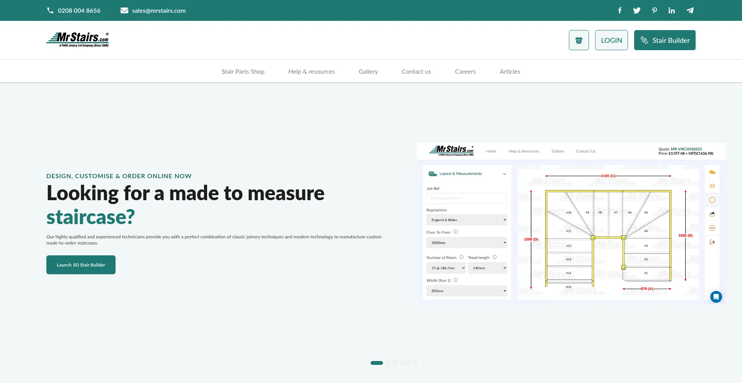Expand the 2800mm Floor To Floor dropdown
This screenshot has width=742, height=383.
pos(466,243)
